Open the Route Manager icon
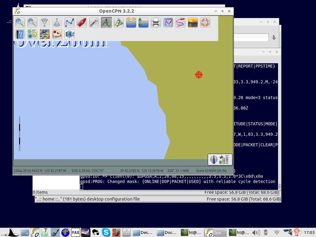The width and height of the screenshot is (316, 237). click(168, 23)
